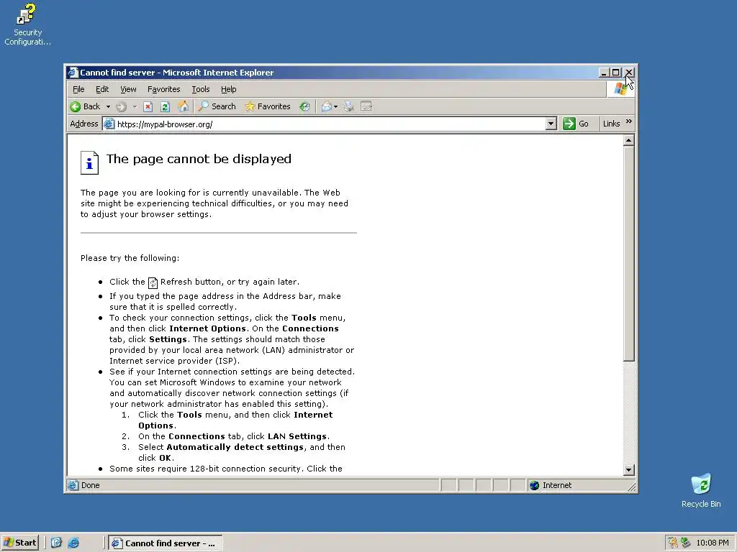
Task: Open the View menu
Action: click(128, 89)
